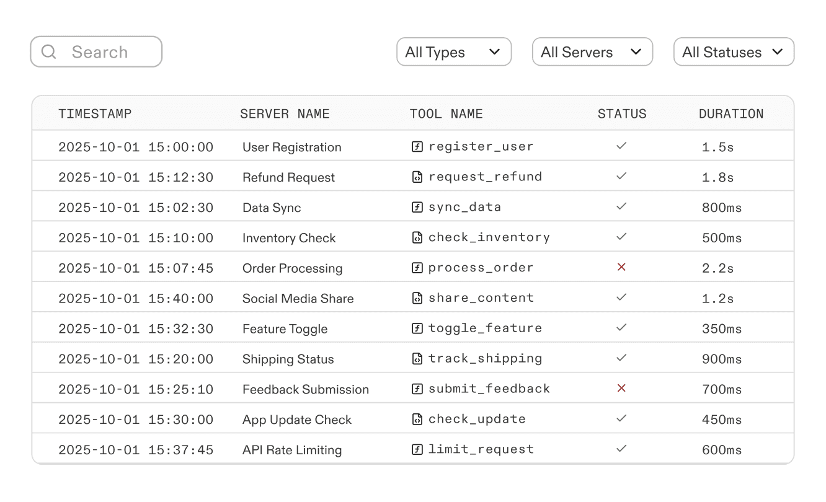
Task: Click the search magnifier icon
Action: 49,51
